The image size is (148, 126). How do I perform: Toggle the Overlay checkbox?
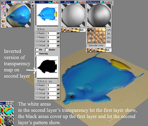[37, 54]
